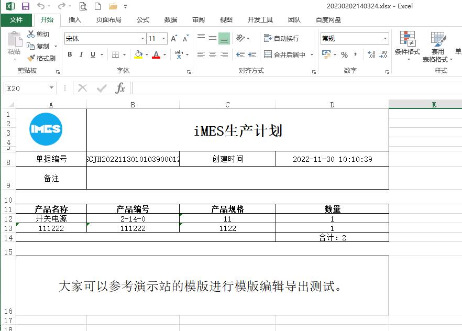Switch to the 页面布局 (Page Layout) tab
462x331 pixels.
[x=109, y=20]
